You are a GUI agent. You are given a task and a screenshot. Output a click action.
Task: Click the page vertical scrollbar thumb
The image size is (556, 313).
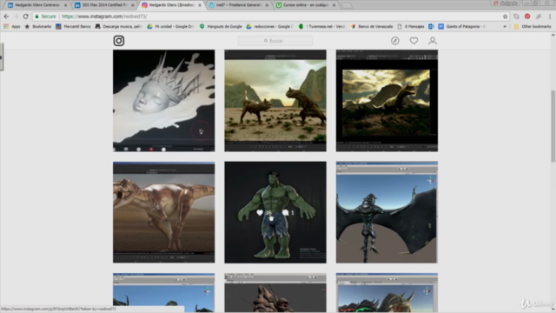click(x=553, y=126)
